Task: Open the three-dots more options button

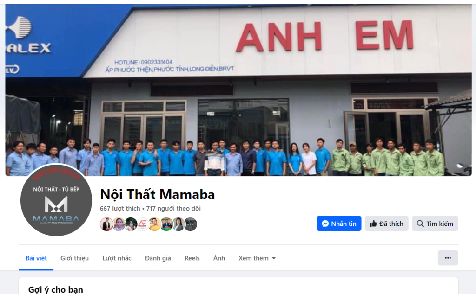Action: click(448, 258)
